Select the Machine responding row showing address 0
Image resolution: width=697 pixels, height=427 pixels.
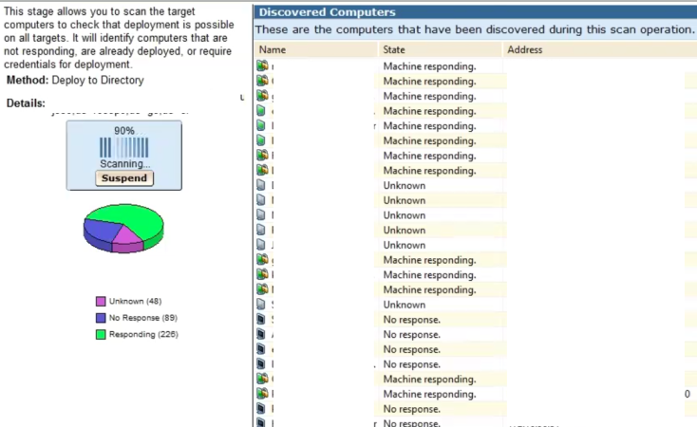[476, 394]
